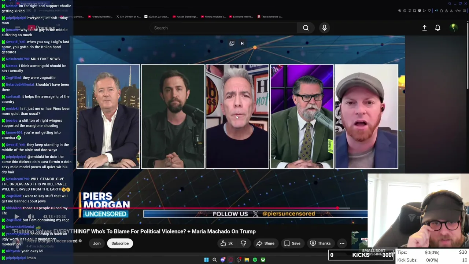The image size is (469, 264).
Task: Click chat username tanner404
Action: (14, 132)
